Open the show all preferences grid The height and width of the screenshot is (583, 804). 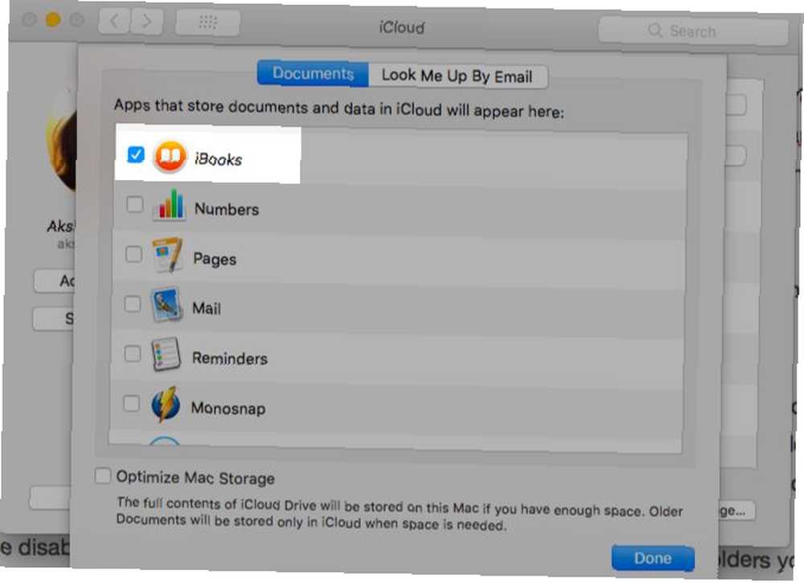coord(207,22)
